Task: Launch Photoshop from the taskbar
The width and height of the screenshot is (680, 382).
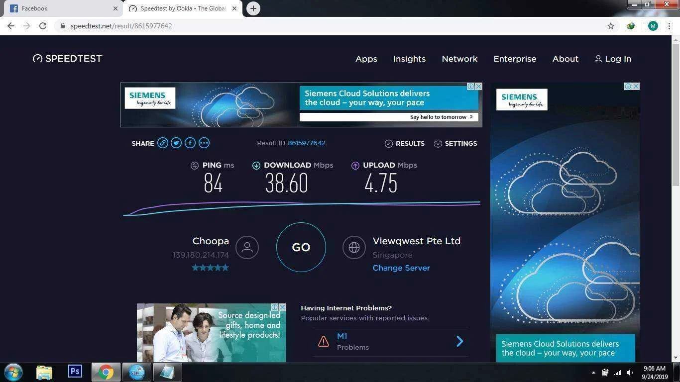Action: (75, 371)
